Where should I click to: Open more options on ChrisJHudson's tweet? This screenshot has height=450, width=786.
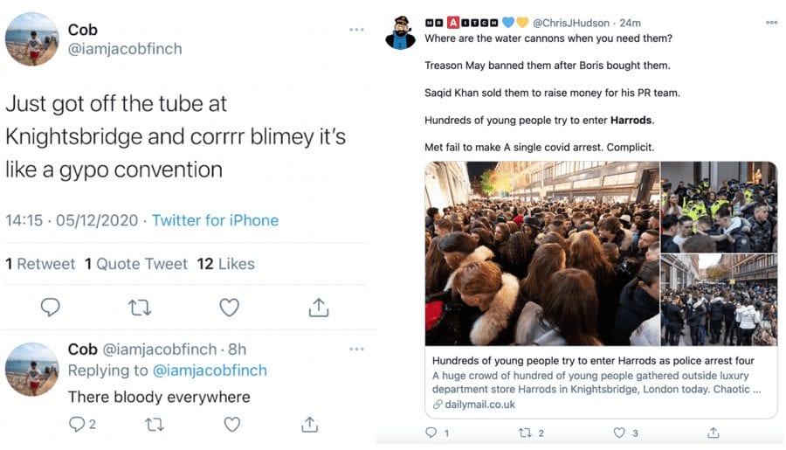pyautogui.click(x=771, y=22)
